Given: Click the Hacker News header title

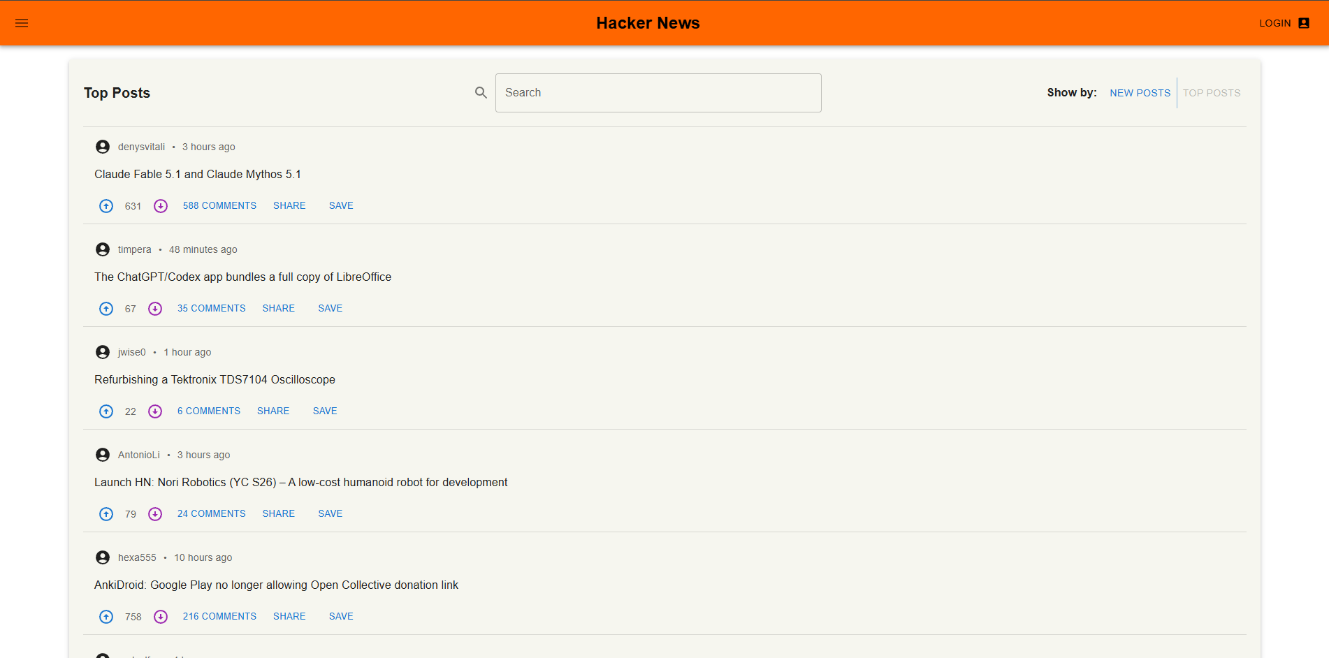Looking at the screenshot, I should pos(648,23).
